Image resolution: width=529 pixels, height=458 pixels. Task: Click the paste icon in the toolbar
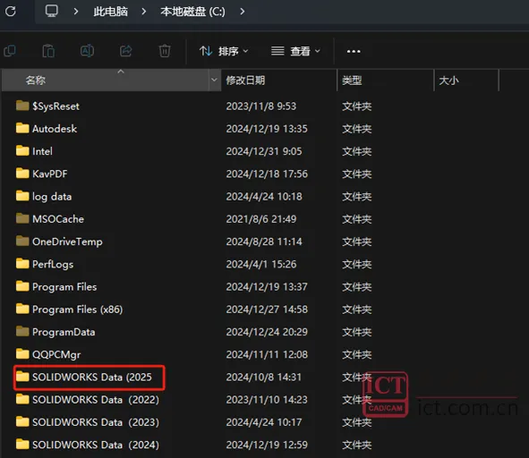point(48,51)
